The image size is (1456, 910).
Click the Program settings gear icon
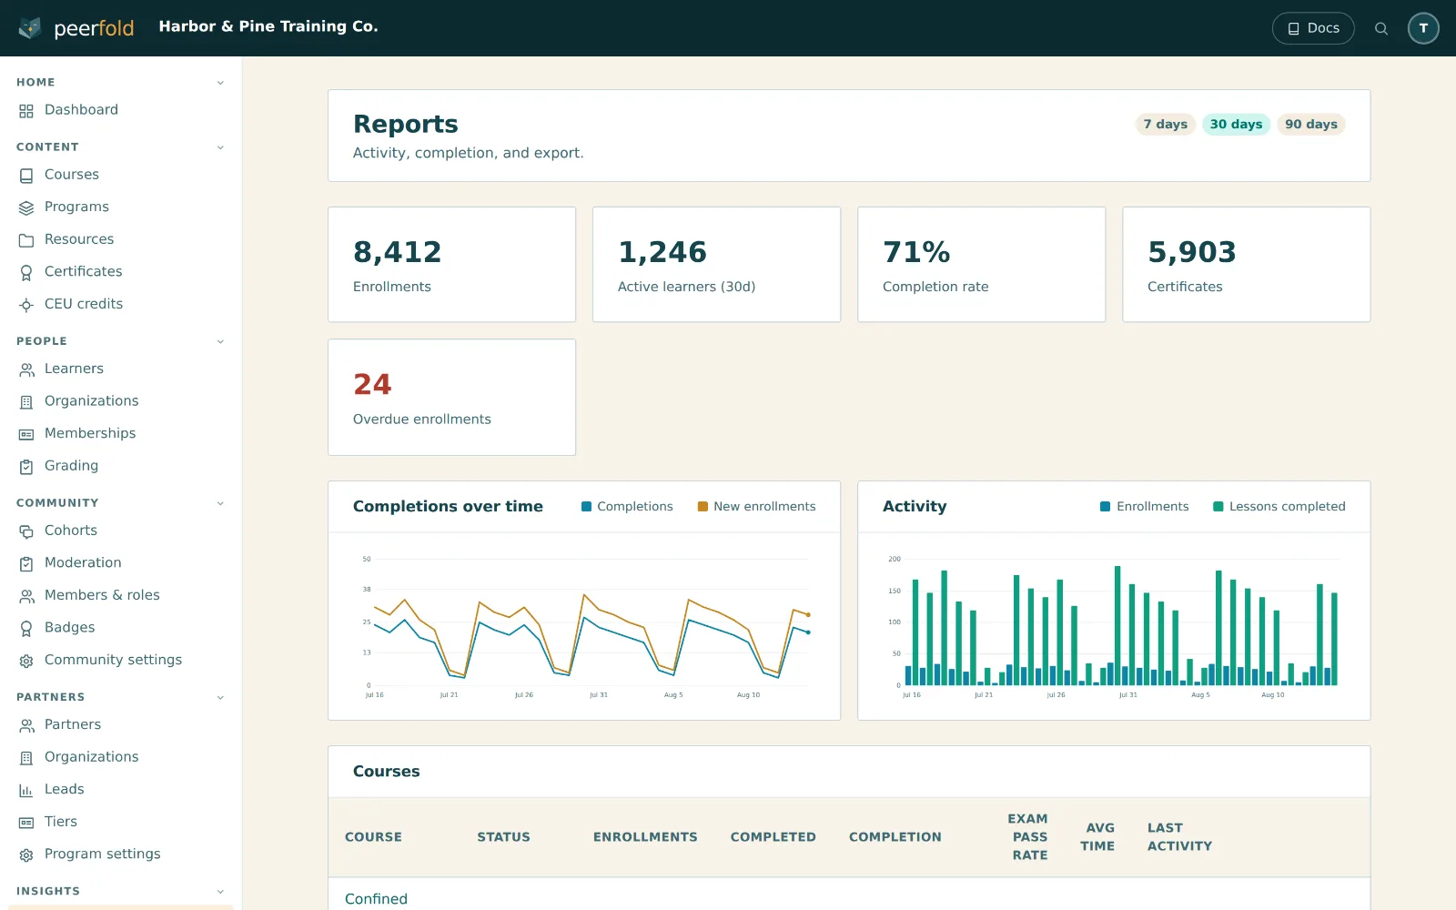26,854
